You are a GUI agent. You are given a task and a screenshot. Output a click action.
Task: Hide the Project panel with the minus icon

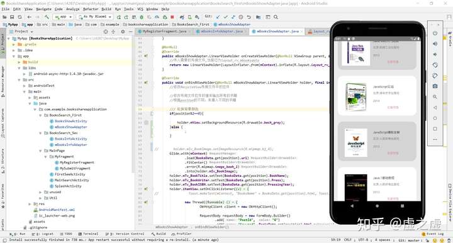[x=131, y=31]
